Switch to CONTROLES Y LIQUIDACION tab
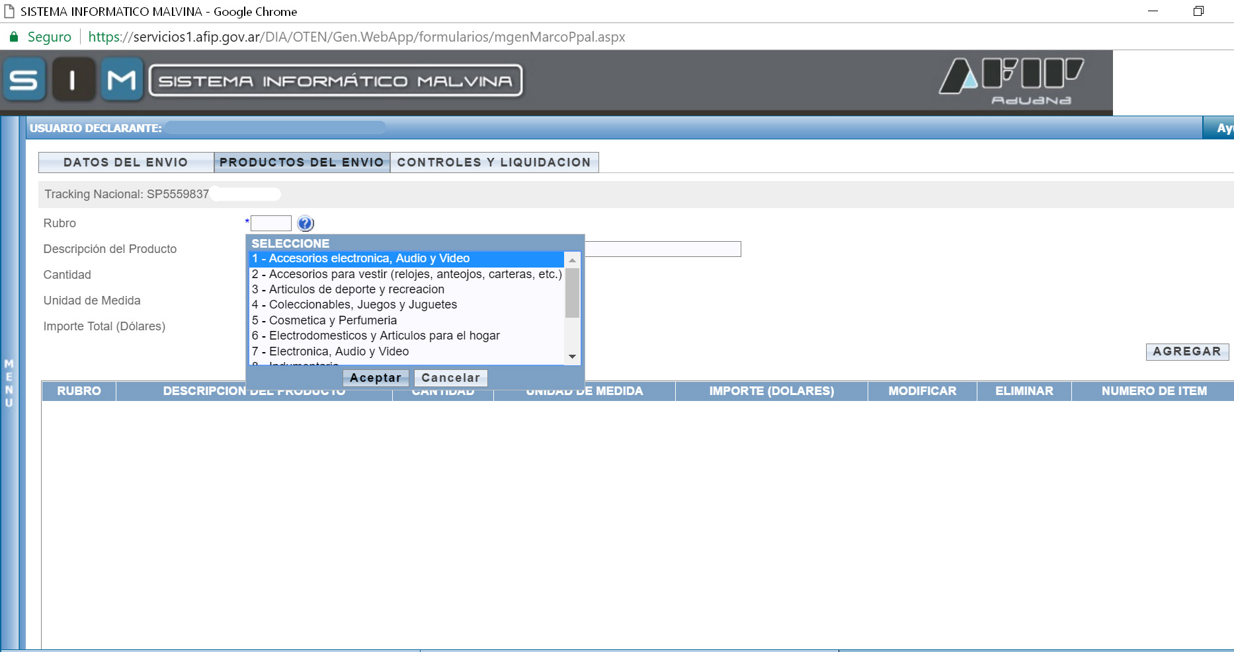The image size is (1234, 652). coord(494,163)
